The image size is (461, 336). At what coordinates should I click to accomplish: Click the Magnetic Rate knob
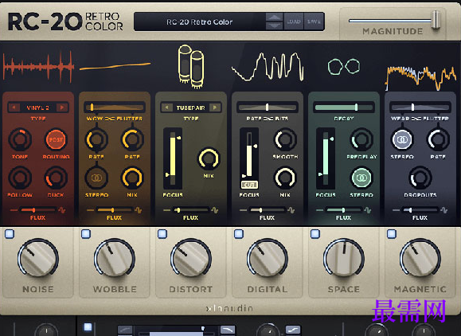pos(438,139)
